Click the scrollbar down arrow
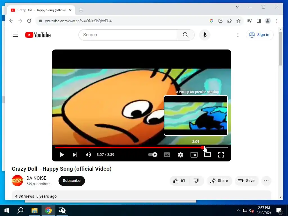This screenshot has height=216, width=288. (280, 197)
